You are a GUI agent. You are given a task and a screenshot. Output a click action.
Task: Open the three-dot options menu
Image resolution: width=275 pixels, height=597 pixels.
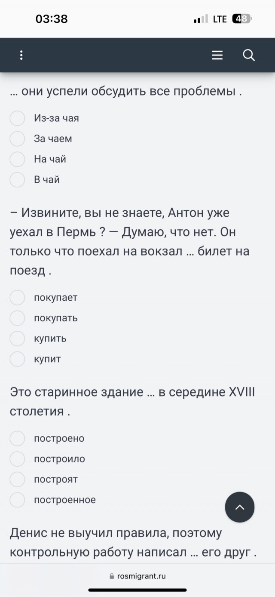tap(21, 55)
